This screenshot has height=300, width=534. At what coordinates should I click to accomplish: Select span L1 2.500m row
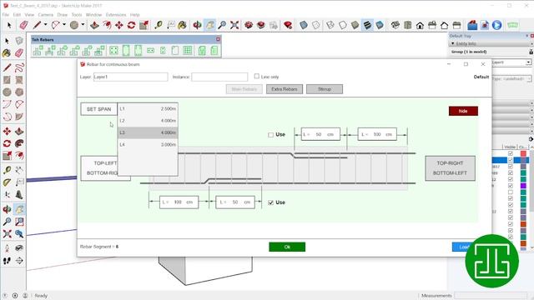[148, 109]
